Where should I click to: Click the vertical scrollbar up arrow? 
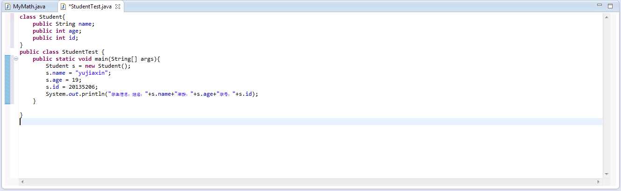point(607,17)
